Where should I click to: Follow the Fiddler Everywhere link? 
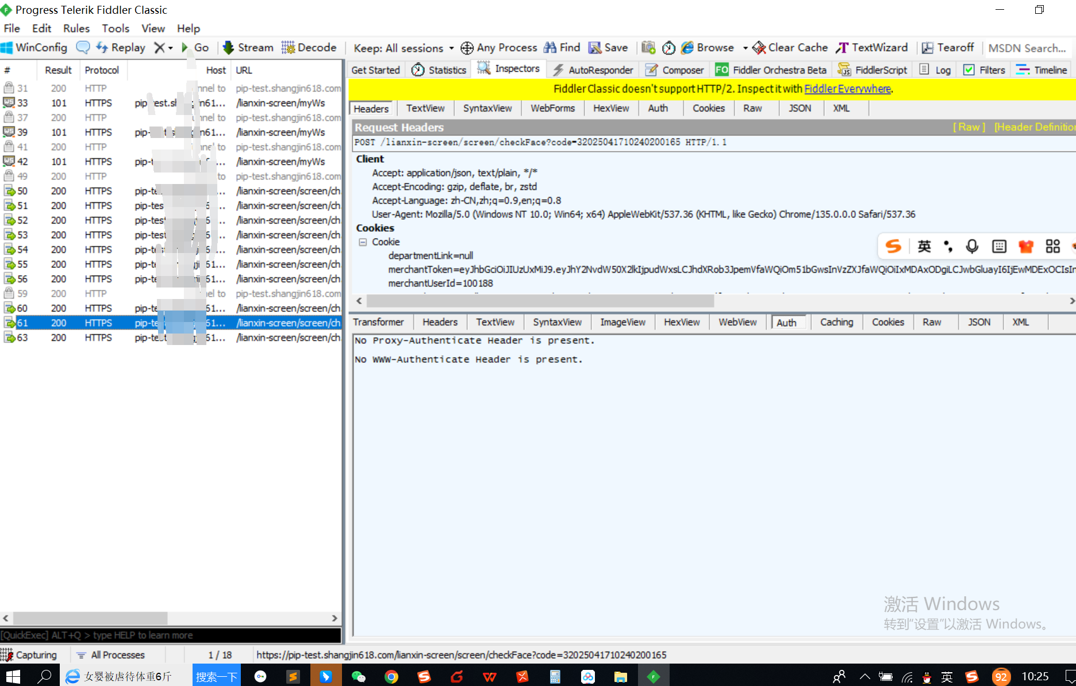tap(847, 89)
